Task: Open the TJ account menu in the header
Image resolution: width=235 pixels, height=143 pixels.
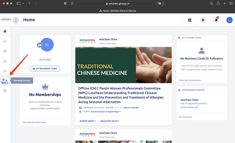Action: pyautogui.click(x=229, y=20)
